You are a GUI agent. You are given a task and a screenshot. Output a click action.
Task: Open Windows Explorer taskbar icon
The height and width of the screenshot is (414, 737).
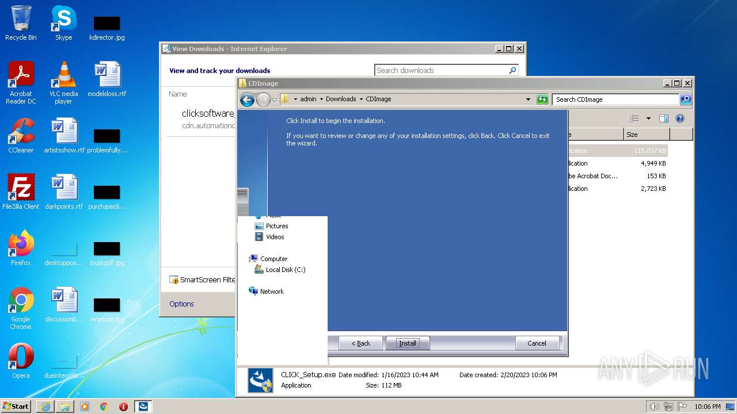coord(65,407)
